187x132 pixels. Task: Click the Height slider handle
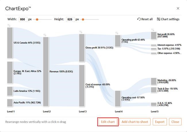tap(83, 19)
